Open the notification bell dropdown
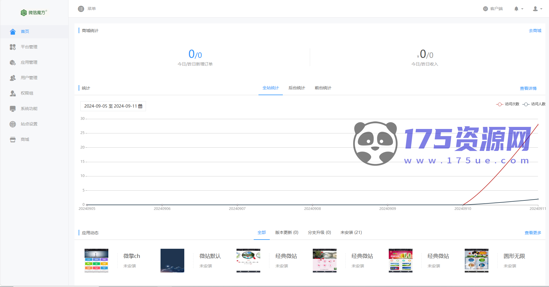Screen dimensions: 549x287 [518, 9]
